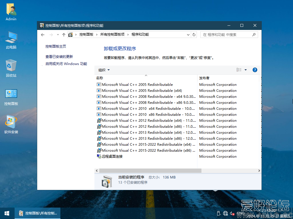293x219 pixels.
Task: Click the installed programs details pane icon
Action: click(x=107, y=181)
